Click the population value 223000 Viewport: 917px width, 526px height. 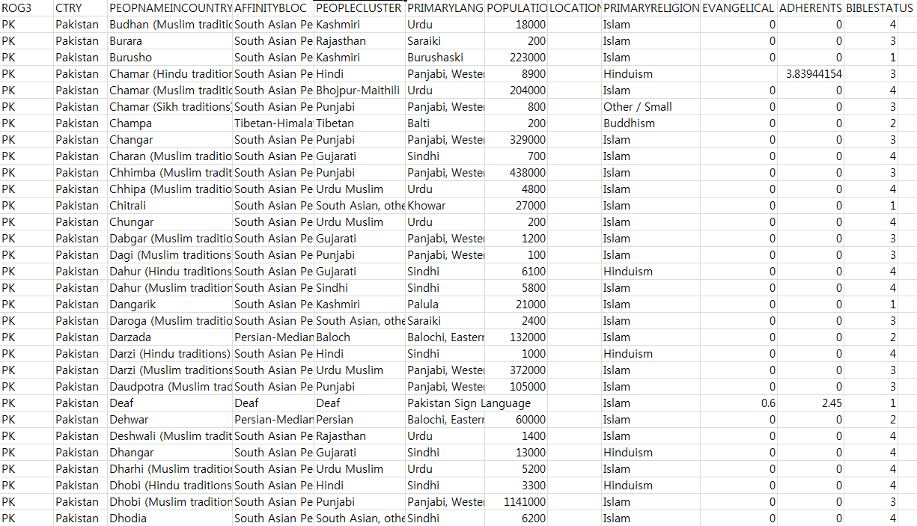pyautogui.click(x=516, y=58)
